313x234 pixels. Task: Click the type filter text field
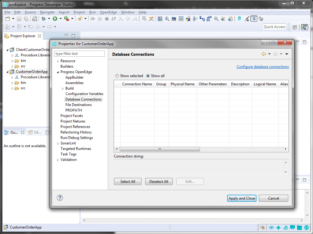coord(79,54)
